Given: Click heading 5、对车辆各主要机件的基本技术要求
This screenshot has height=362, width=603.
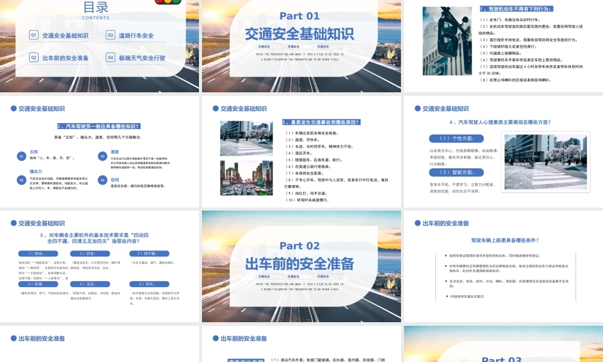Looking at the screenshot, I should [94, 238].
